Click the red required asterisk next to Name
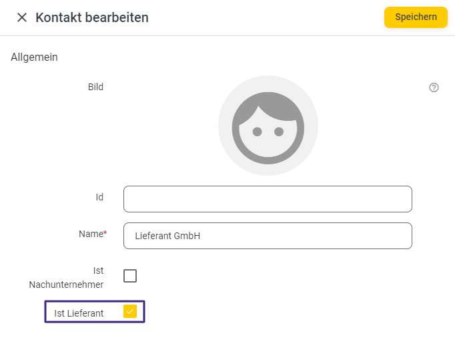455x346 pixels. click(105, 232)
